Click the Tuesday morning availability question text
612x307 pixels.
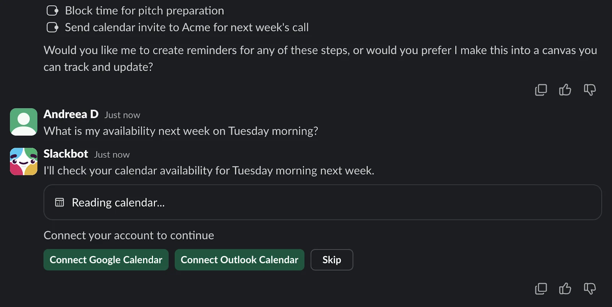point(181,131)
